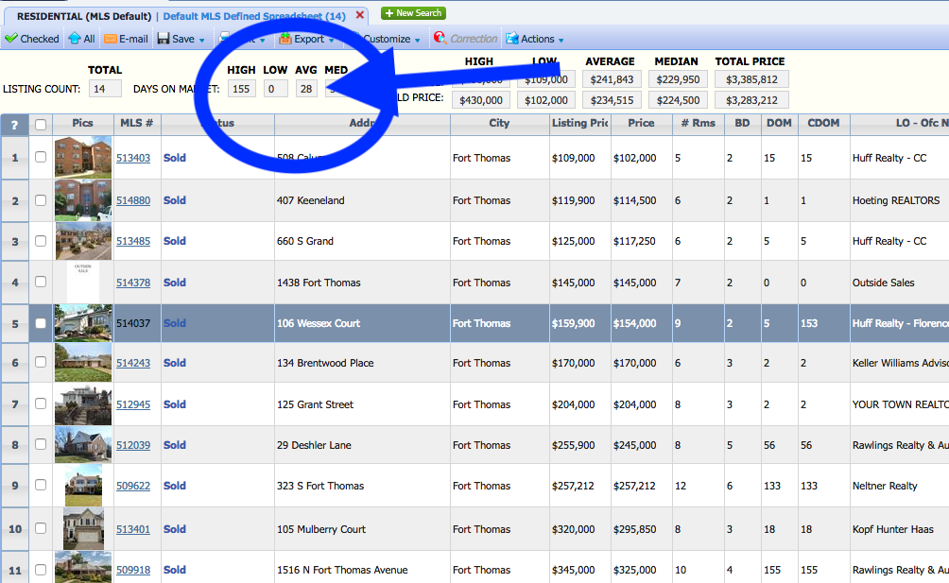
Task: Click the green New Search button
Action: click(413, 13)
